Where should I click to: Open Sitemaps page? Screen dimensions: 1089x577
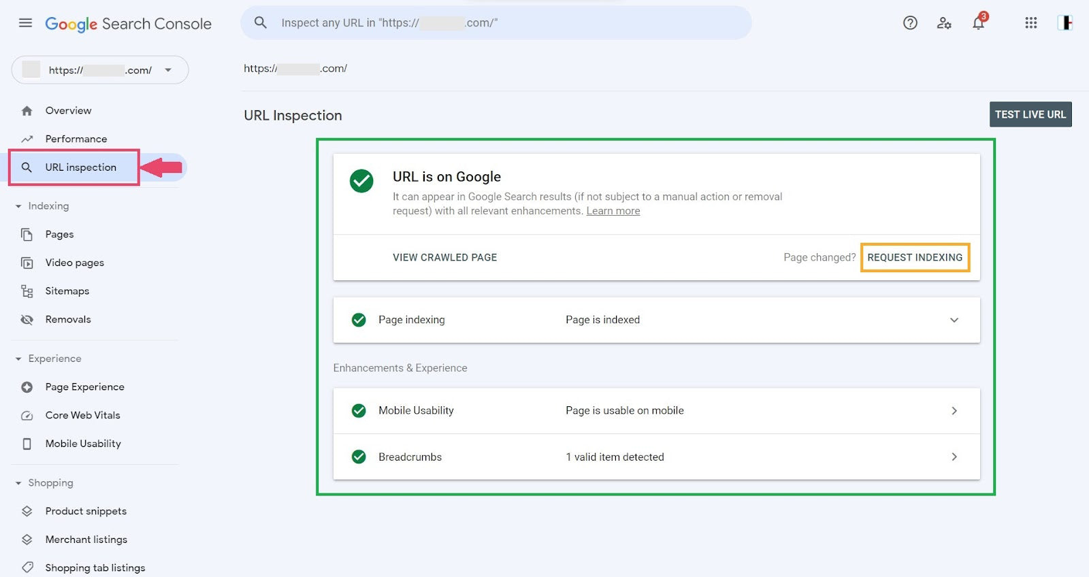click(x=67, y=291)
